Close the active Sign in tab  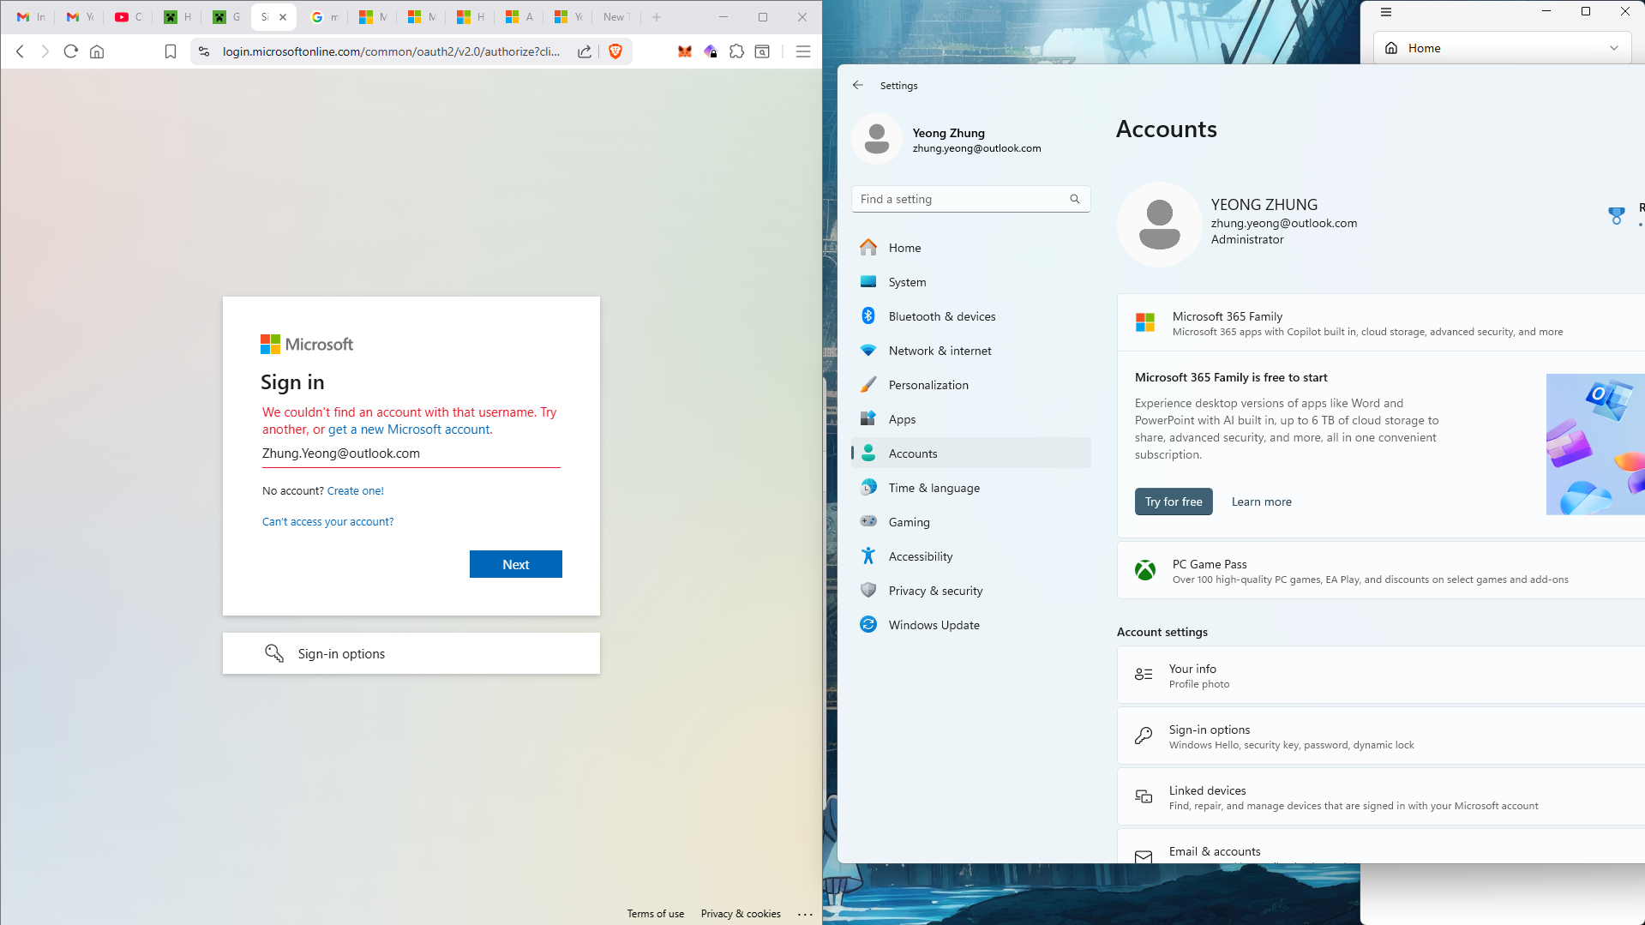283,17
